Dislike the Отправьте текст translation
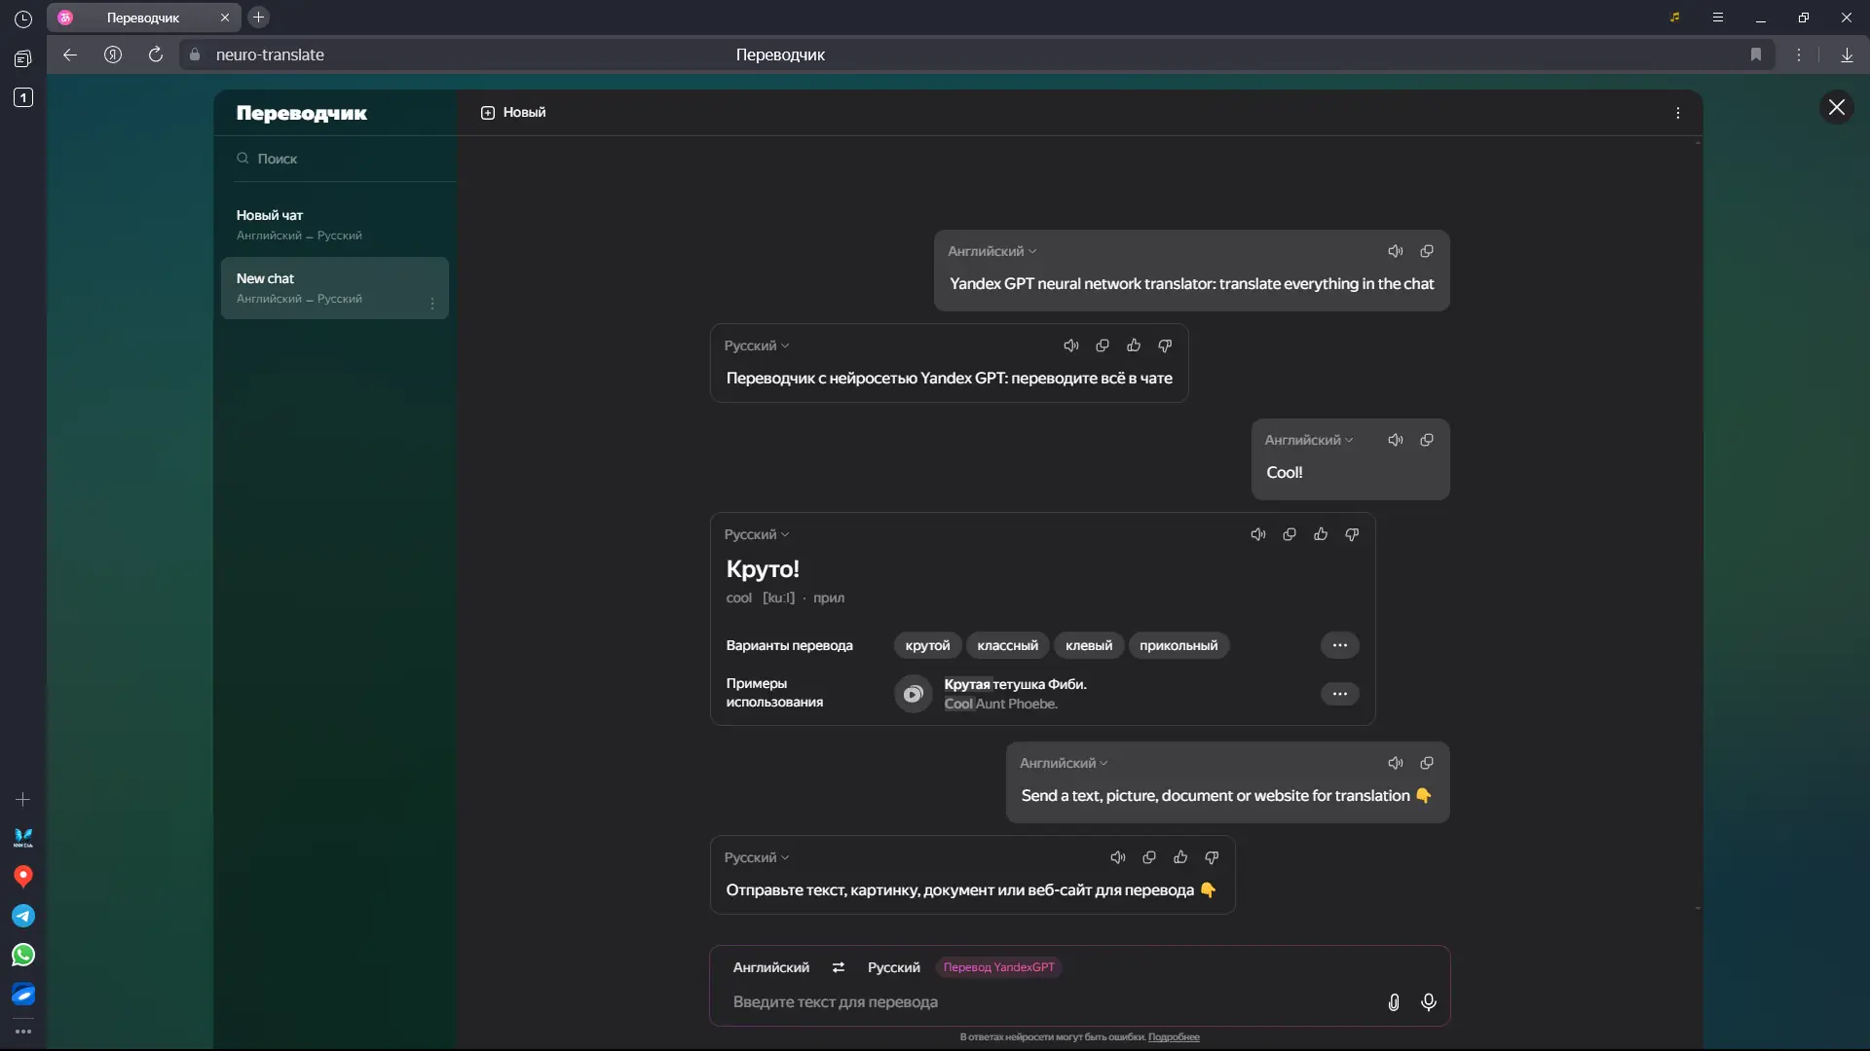 1212,857
